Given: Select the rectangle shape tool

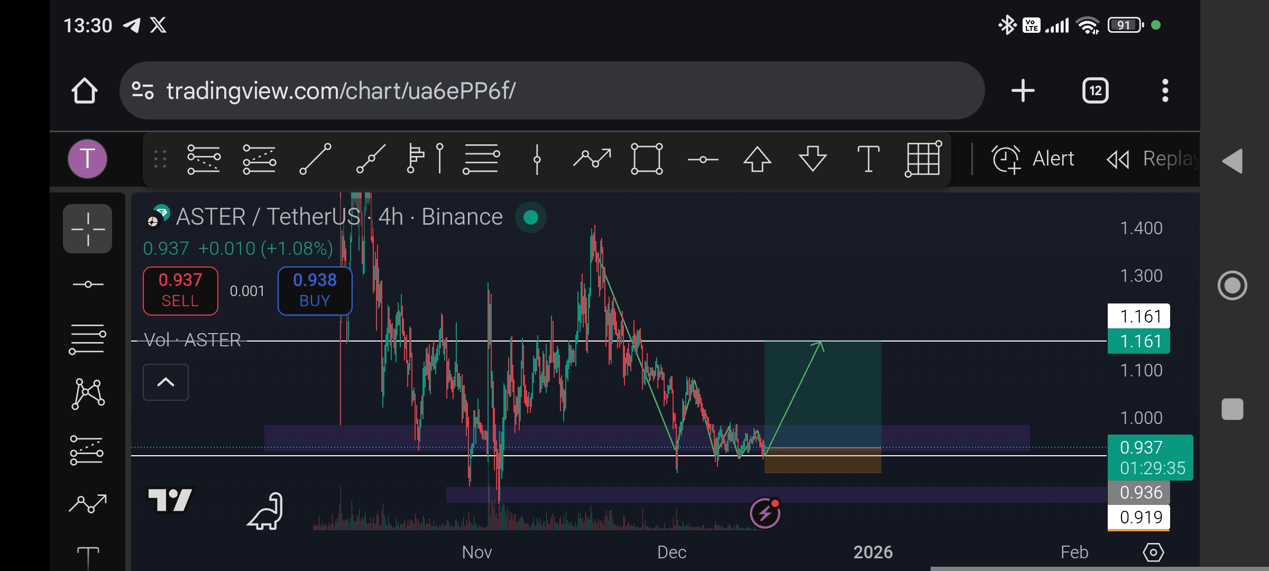Looking at the screenshot, I should tap(647, 159).
